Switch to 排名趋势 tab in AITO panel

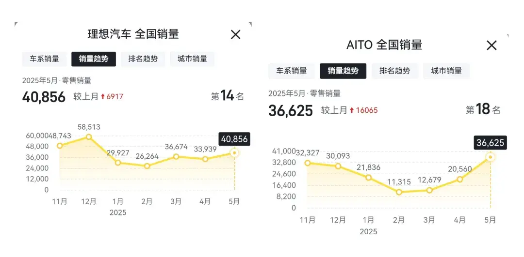[394, 71]
